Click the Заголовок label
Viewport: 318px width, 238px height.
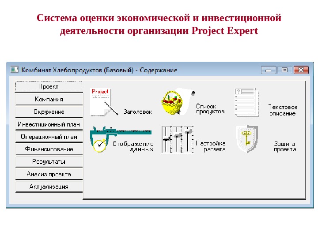(138, 112)
